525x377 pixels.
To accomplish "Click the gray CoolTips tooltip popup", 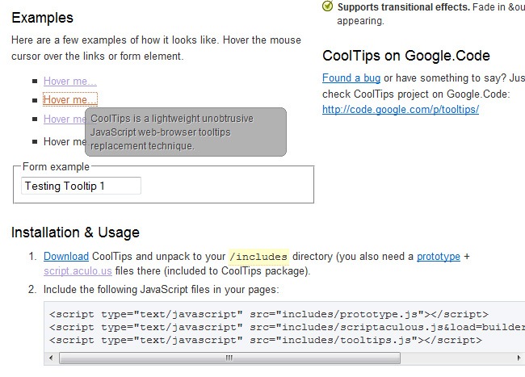I will point(186,132).
